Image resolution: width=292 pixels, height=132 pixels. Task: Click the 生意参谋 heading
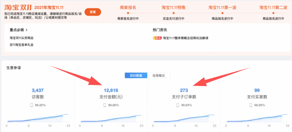[x=14, y=68]
